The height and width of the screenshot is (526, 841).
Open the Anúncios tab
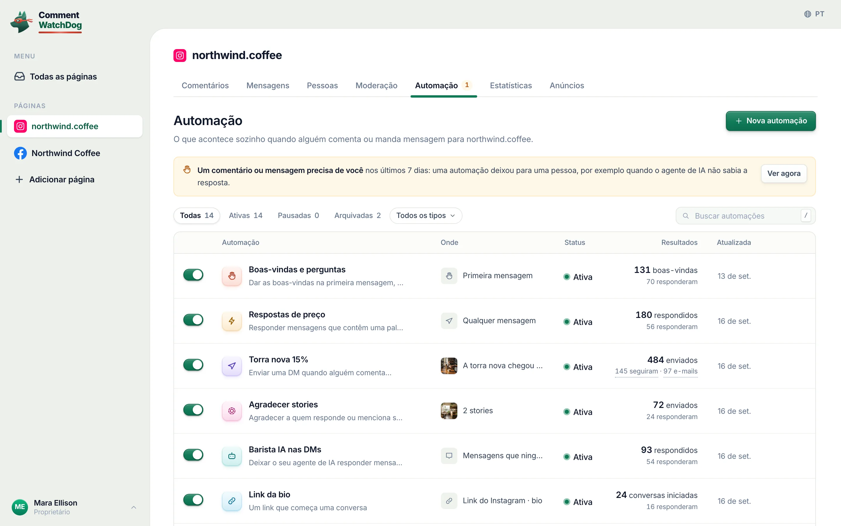[x=567, y=86]
